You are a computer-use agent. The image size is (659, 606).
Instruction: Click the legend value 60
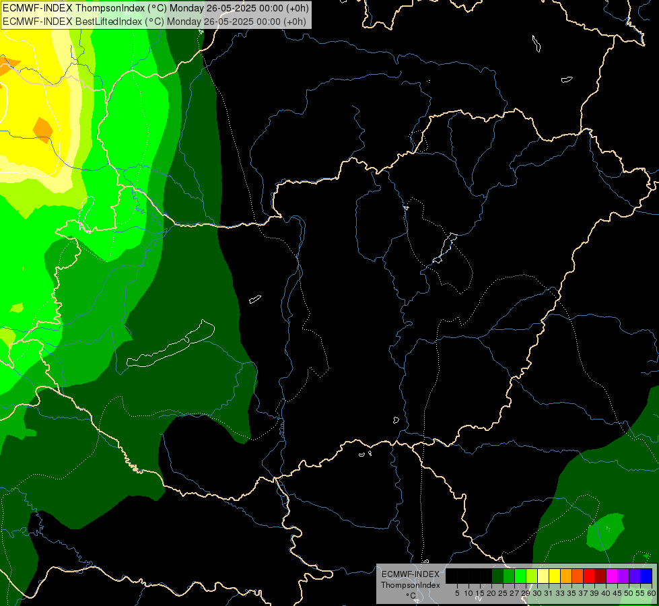[652, 593]
